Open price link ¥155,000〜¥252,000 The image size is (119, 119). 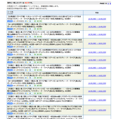point(97,110)
